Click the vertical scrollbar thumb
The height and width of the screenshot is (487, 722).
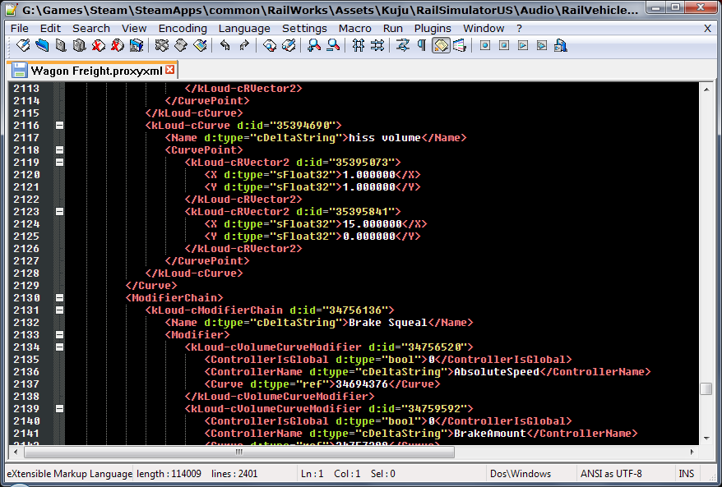pyautogui.click(x=706, y=389)
